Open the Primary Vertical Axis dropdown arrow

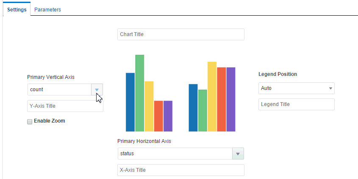tap(97, 89)
